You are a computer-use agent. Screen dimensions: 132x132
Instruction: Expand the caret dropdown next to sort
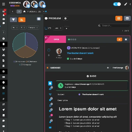[67, 28]
